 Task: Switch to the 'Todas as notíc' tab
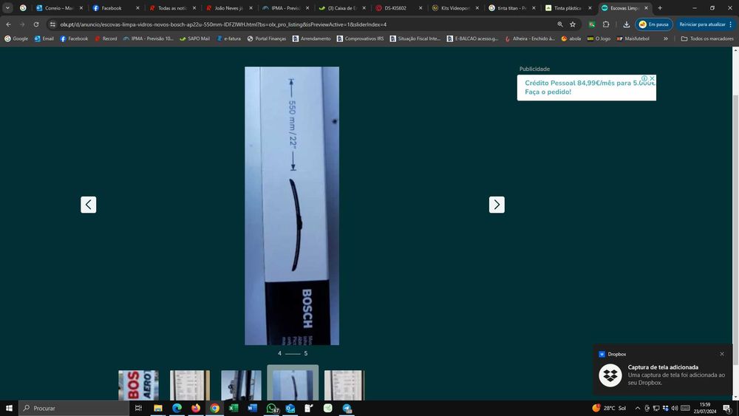coord(172,8)
